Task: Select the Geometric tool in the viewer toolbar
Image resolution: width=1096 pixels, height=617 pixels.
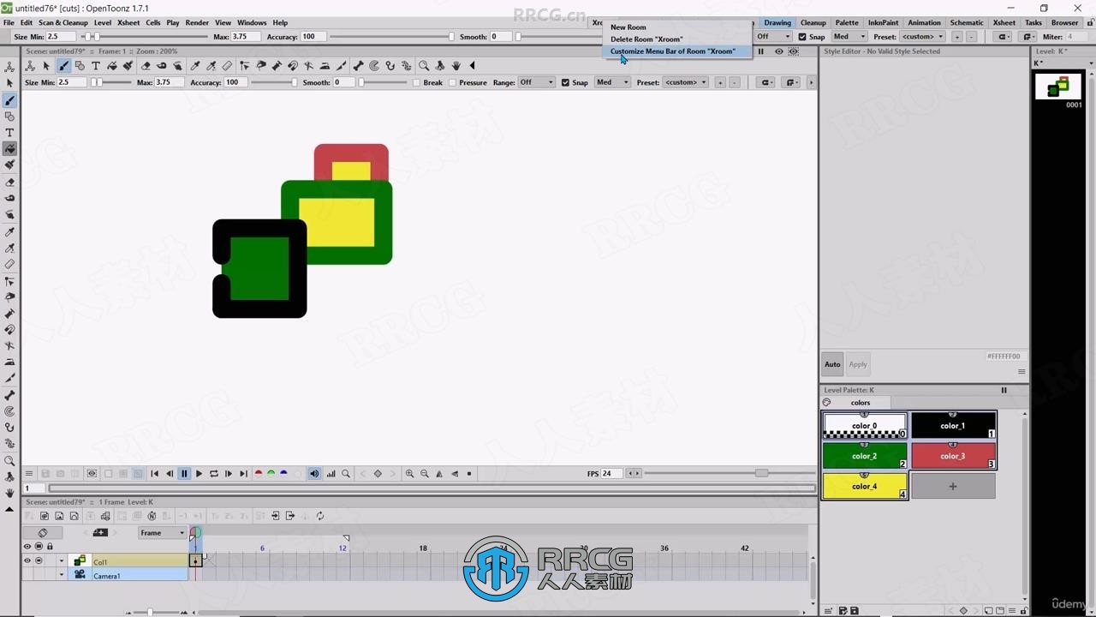Action: click(x=80, y=65)
